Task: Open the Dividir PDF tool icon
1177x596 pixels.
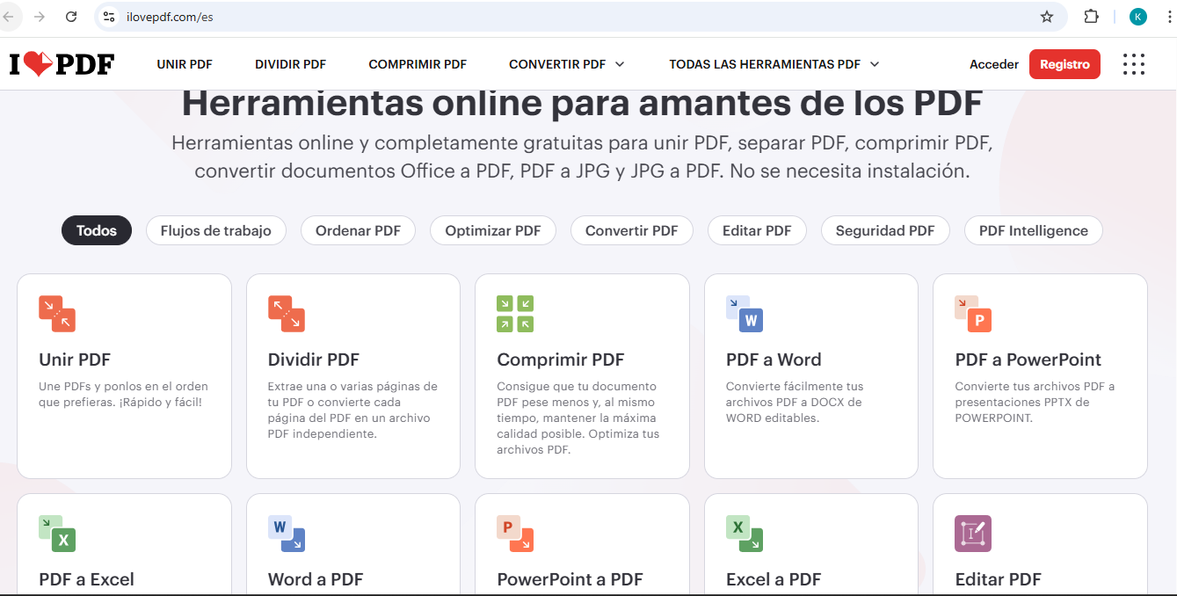Action: [286, 314]
